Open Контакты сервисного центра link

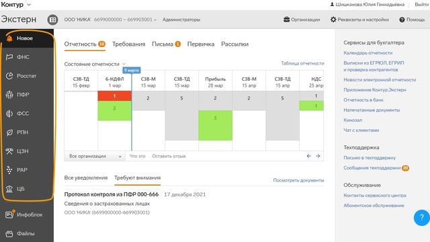coord(375,196)
